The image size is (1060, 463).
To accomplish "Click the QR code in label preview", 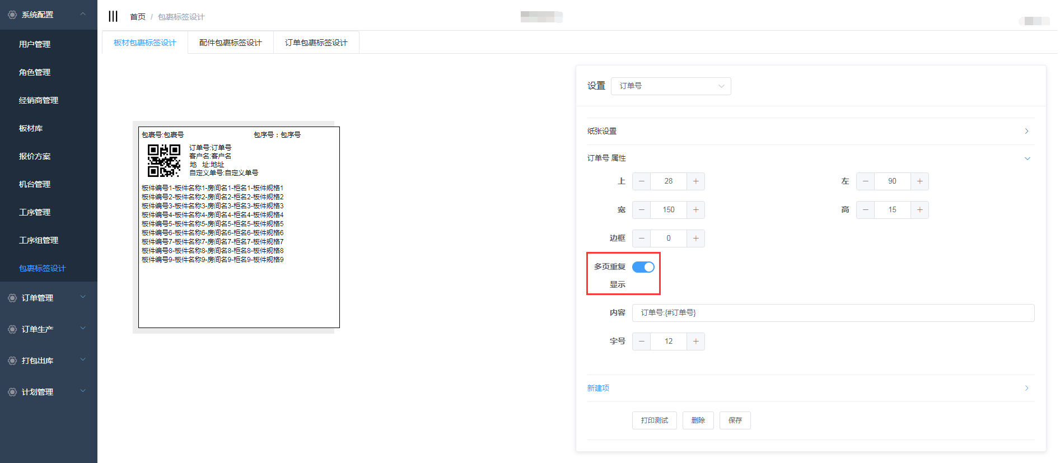I will 164,161.
